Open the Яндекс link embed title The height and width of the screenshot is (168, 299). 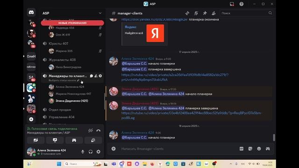coord(131,27)
